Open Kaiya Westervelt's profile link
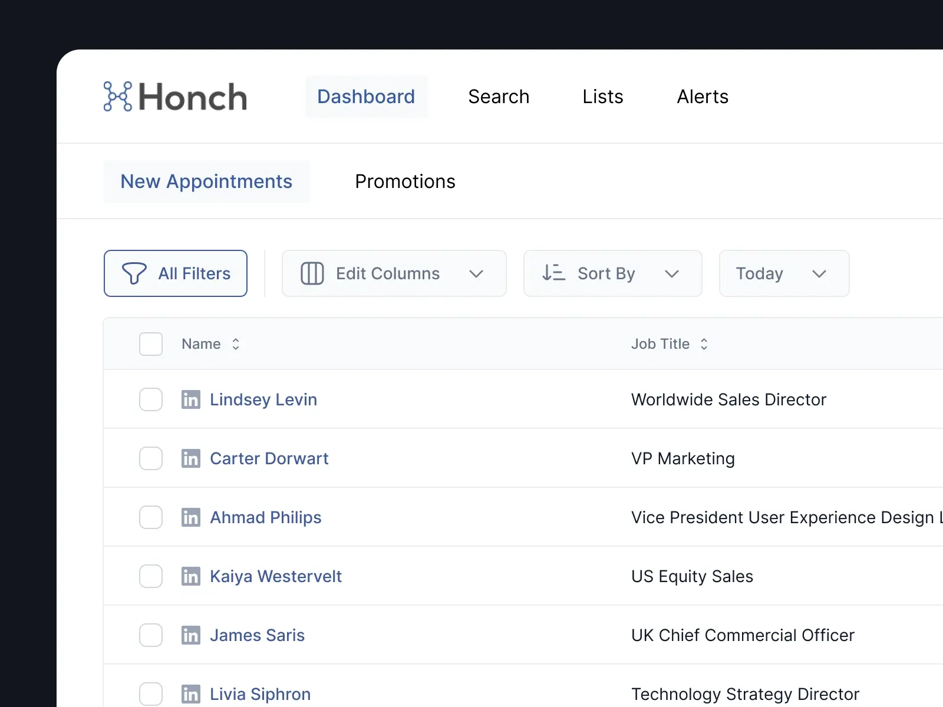This screenshot has height=707, width=943. click(276, 576)
